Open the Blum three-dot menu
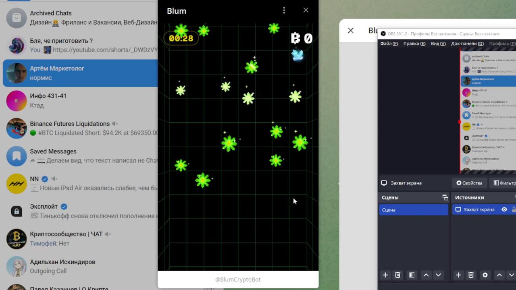 pyautogui.click(x=284, y=10)
